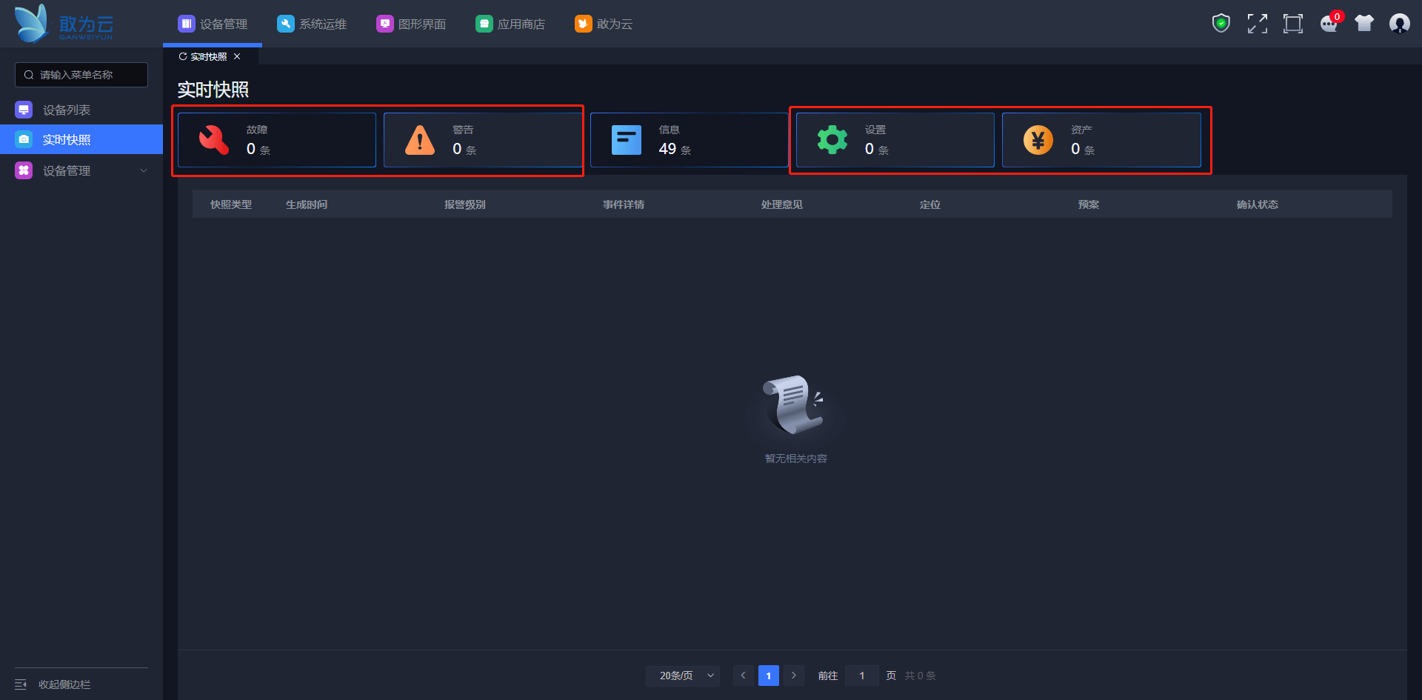Expand the 设备管理 sidebar group
The height and width of the screenshot is (700, 1422).
coord(81,170)
